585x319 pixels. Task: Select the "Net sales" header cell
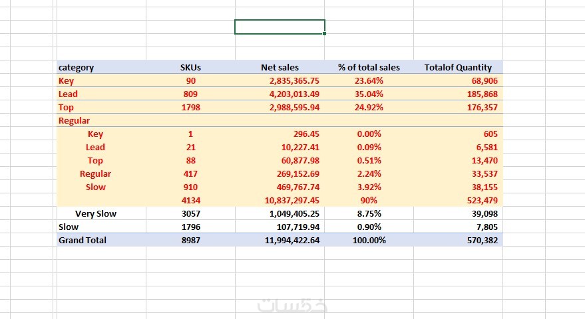[280, 67]
